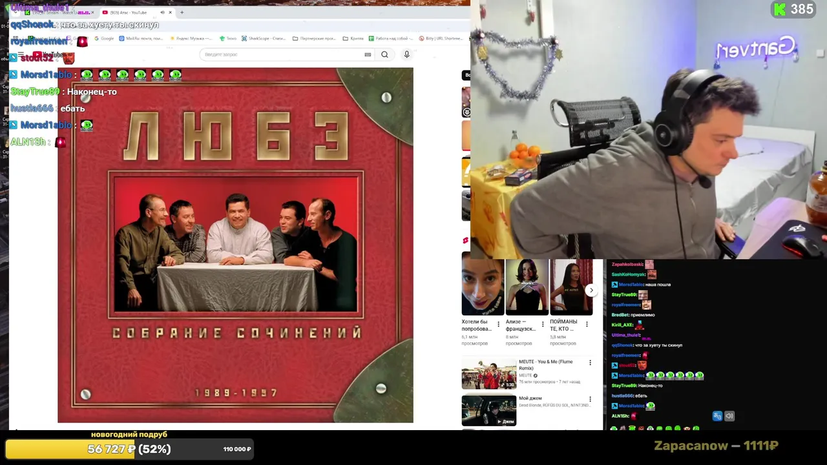Click the MEUTE channel name

(526, 375)
